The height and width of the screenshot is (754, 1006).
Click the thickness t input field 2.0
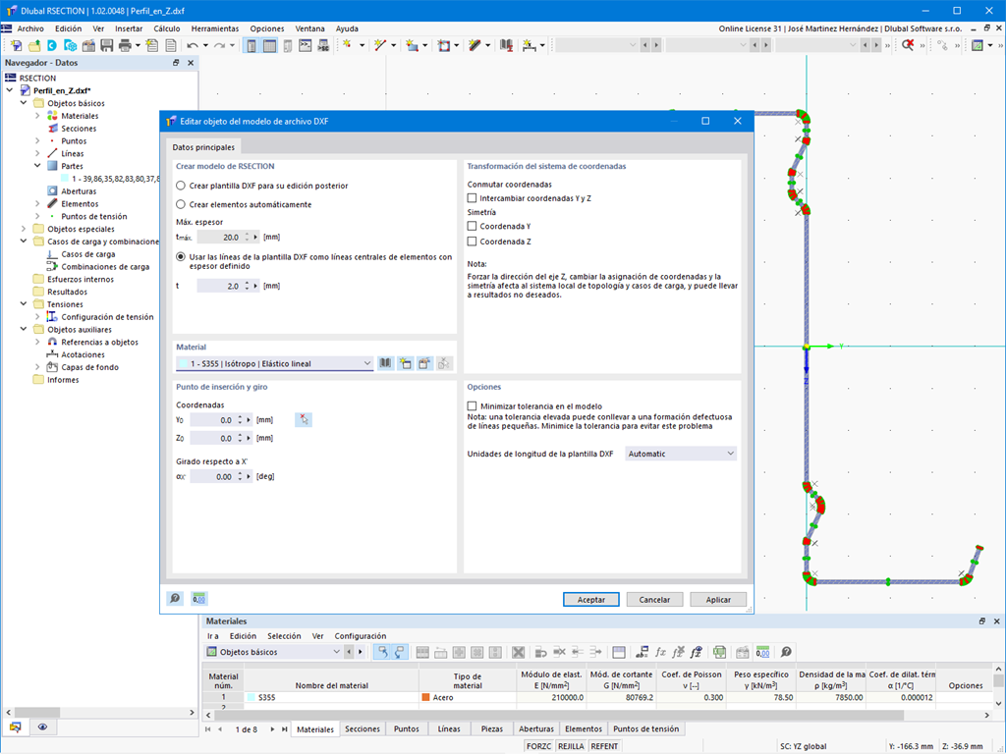219,286
